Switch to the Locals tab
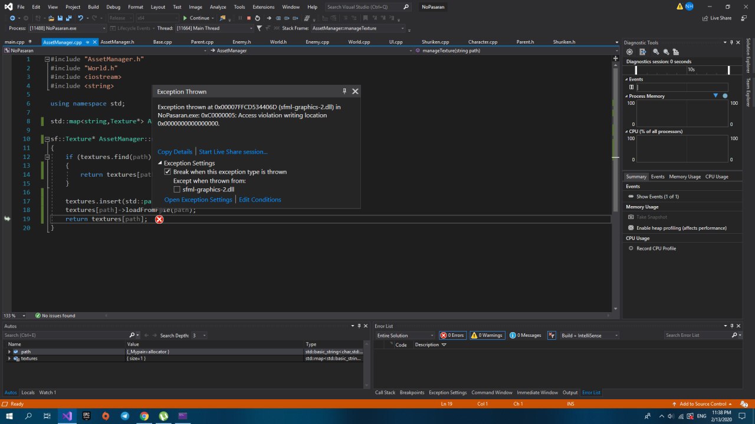 [x=28, y=392]
